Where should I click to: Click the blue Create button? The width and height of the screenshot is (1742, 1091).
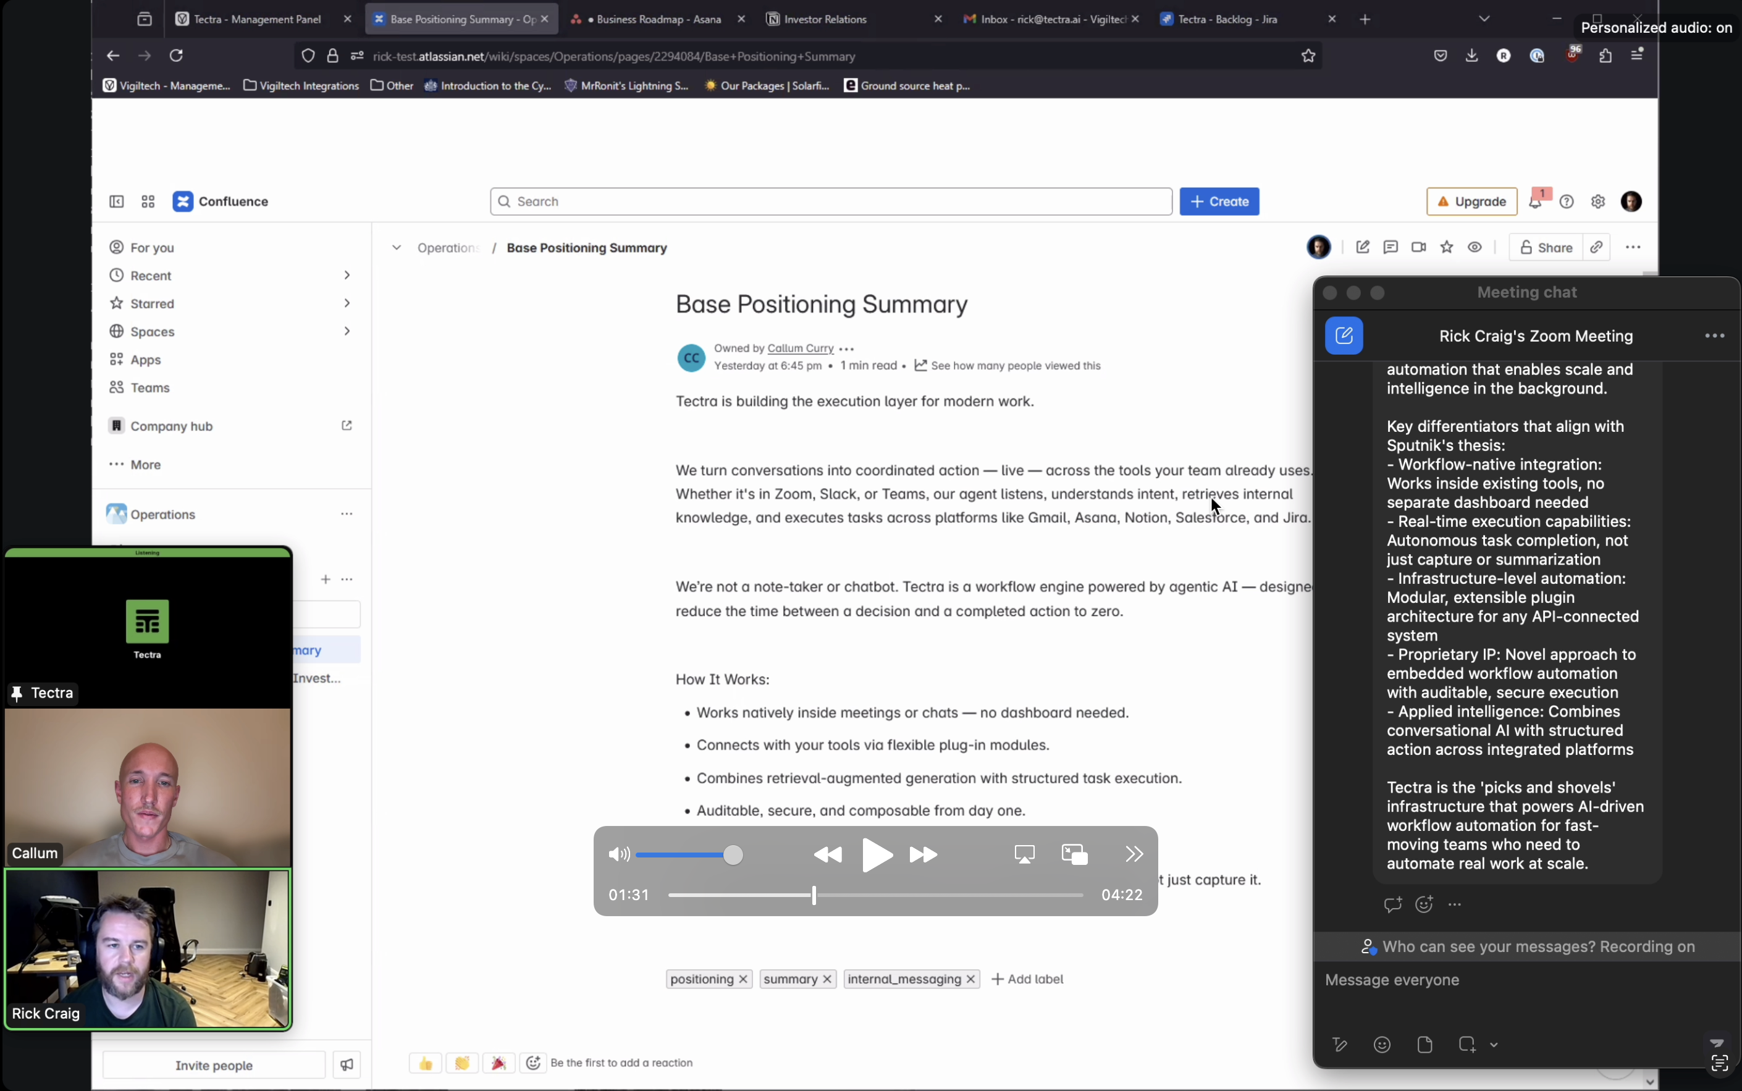1219,202
